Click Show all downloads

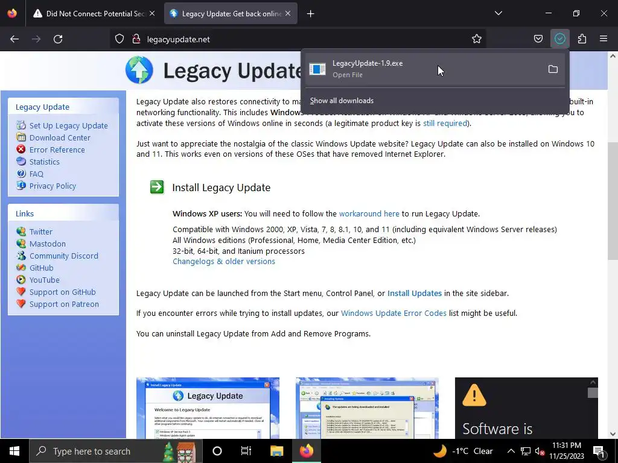pos(342,101)
